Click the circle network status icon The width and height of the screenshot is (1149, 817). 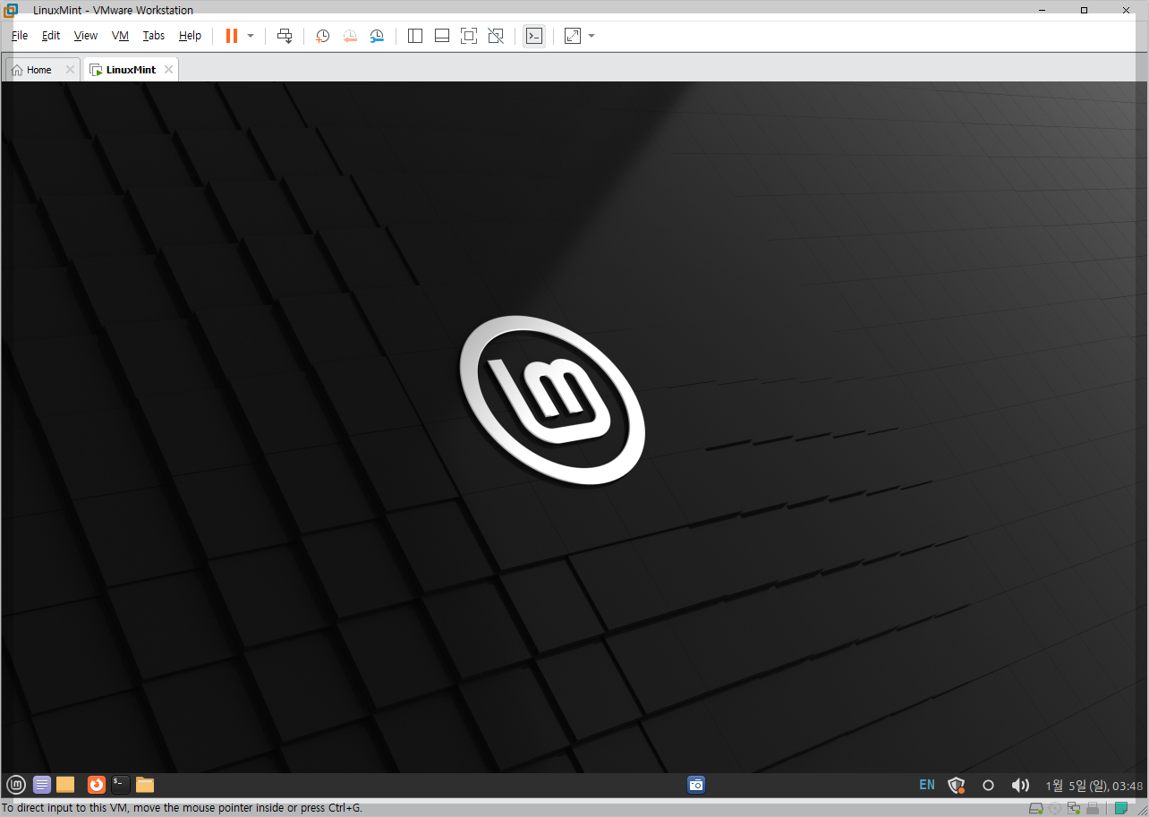coord(989,785)
